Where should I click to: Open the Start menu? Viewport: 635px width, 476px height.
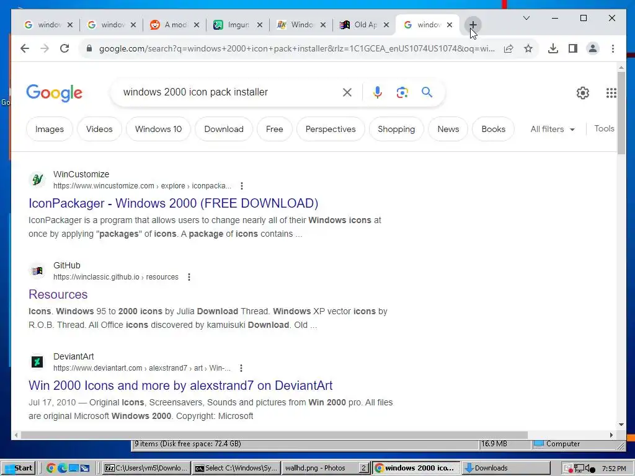(19, 468)
